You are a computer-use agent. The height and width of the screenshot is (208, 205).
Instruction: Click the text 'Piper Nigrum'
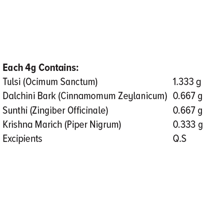(93, 125)
